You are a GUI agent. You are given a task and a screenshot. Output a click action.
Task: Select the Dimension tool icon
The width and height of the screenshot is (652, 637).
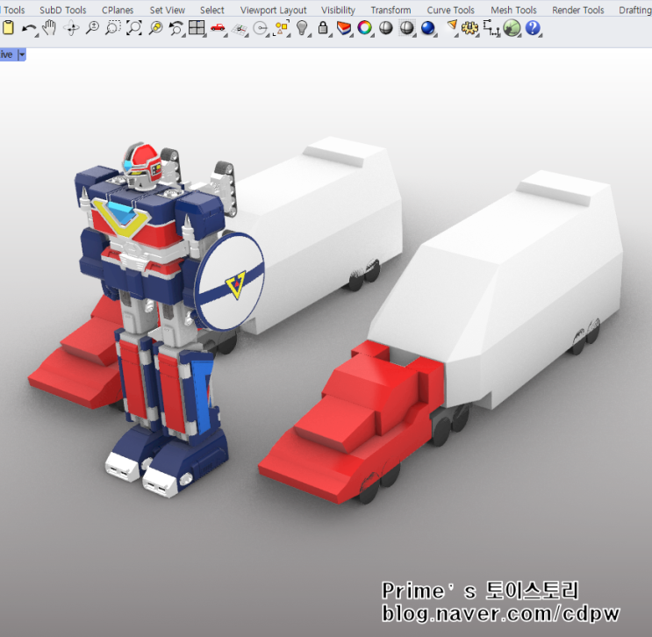[x=491, y=28]
